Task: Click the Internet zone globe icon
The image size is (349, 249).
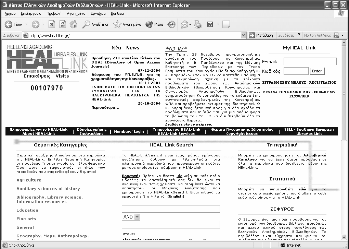Action: (283, 245)
